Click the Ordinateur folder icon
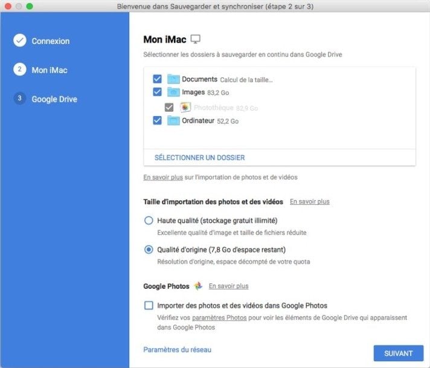This screenshot has width=430, height=368. [x=173, y=120]
